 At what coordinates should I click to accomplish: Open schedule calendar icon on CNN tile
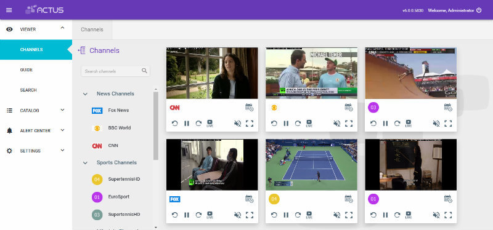tap(250, 107)
